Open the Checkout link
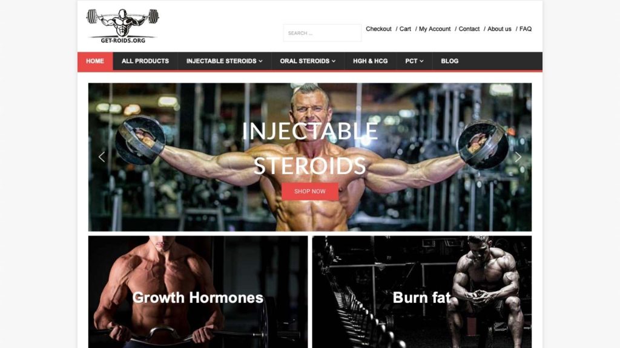This screenshot has width=620, height=348. pos(378,29)
